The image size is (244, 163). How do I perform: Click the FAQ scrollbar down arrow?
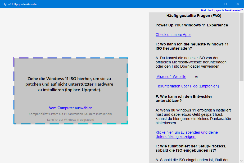click(241, 161)
